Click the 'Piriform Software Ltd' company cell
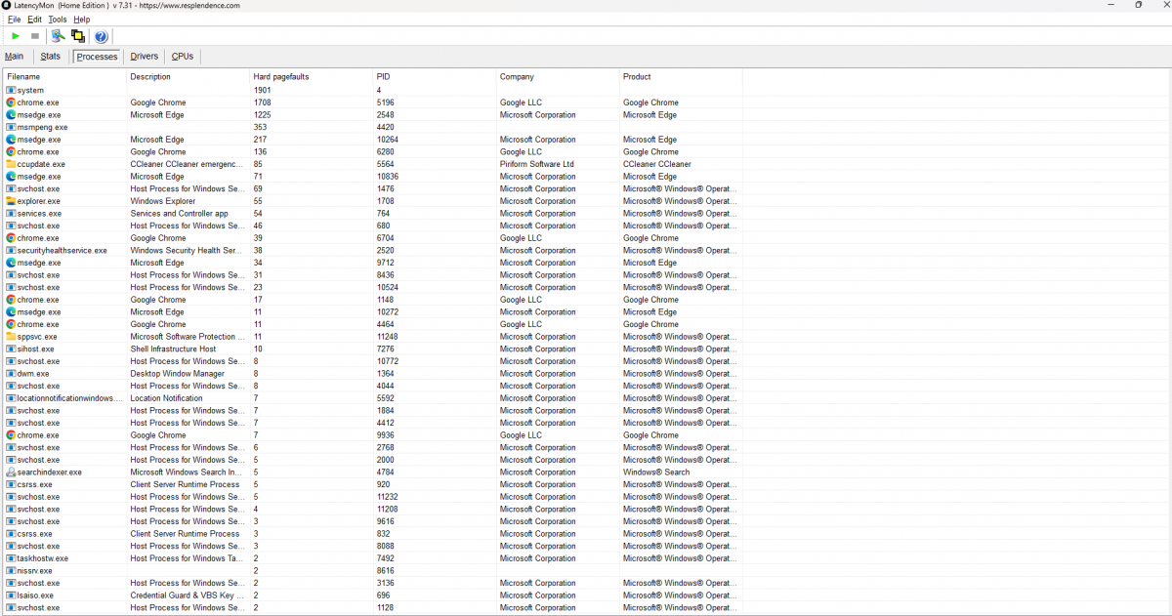Viewport: 1172px width, 616px height. [x=537, y=164]
